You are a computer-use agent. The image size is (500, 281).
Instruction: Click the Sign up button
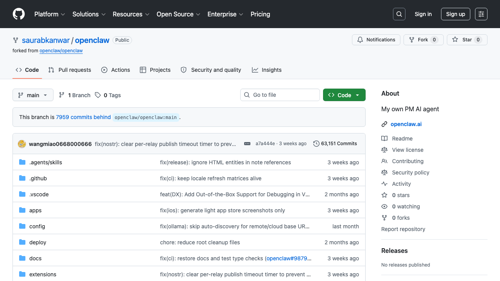point(455,14)
